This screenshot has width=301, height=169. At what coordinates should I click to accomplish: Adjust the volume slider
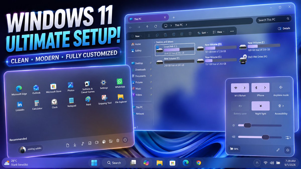260,137
